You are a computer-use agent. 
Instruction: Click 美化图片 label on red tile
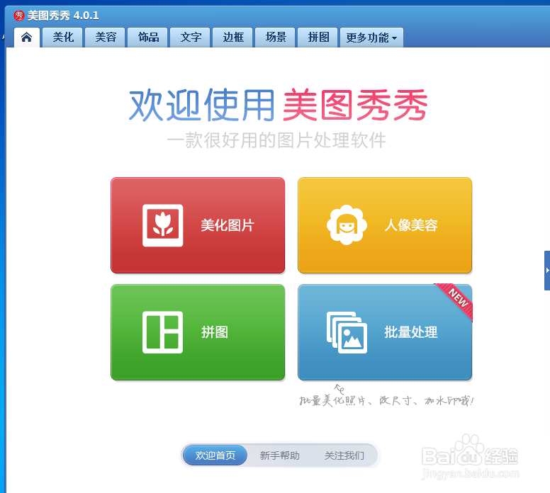click(228, 225)
